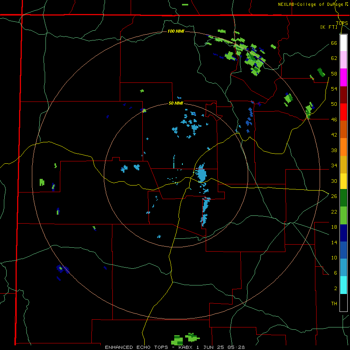This screenshot has width=350, height=350.
Task: Click the '22' legend value label
Action: pyautogui.click(x=334, y=212)
